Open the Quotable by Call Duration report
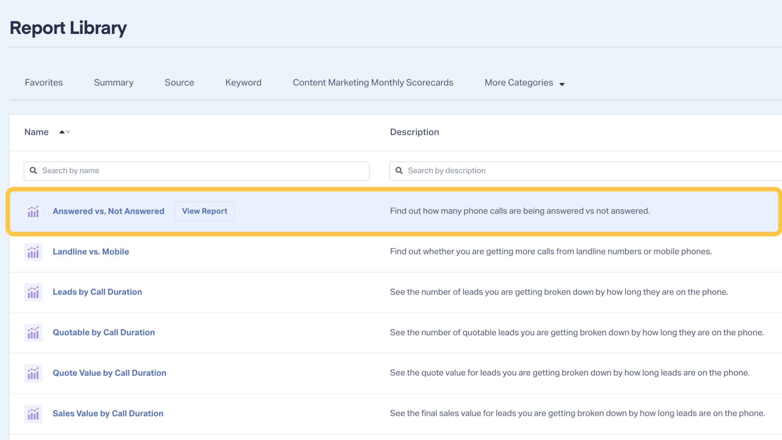 104,333
